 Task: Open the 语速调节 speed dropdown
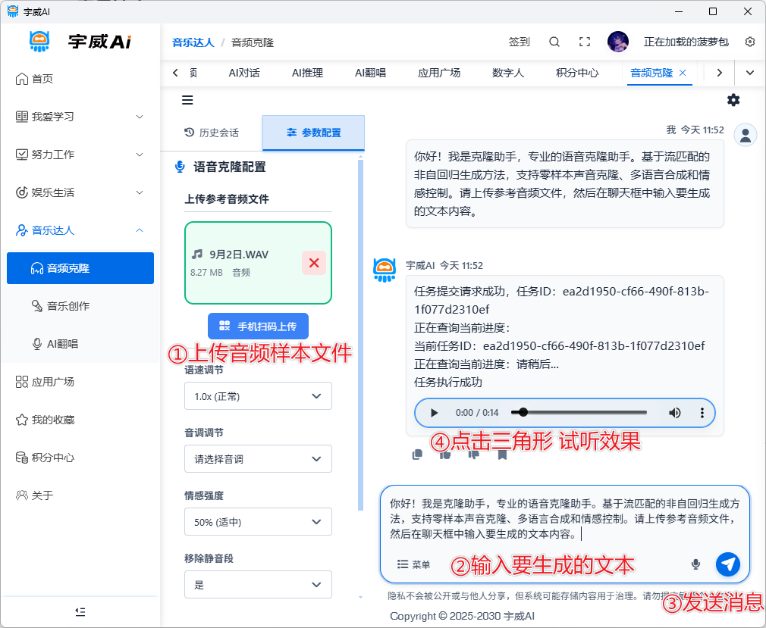[x=258, y=396]
